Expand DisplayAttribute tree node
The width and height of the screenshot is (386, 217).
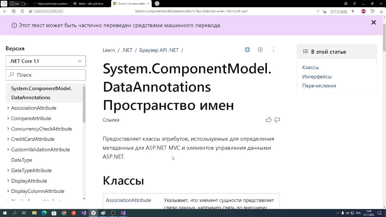pos(8,181)
